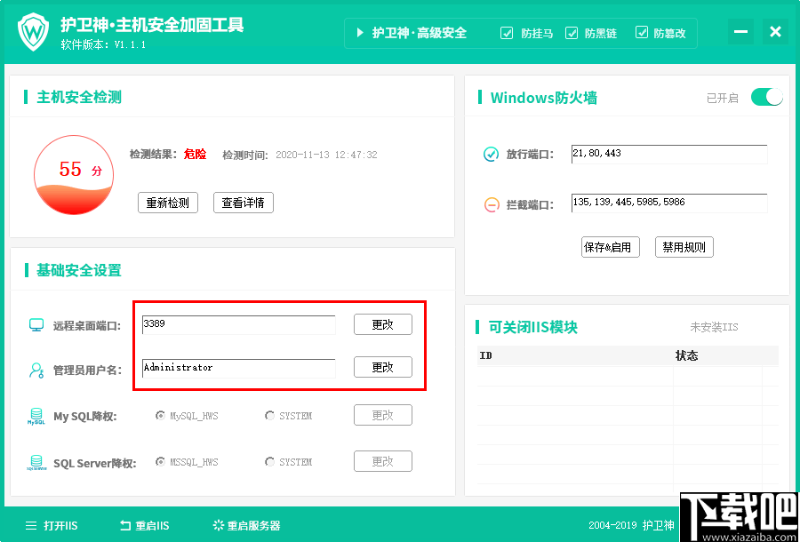Viewport: 800px width, 542px height.
Task: Disable the Windows防火墙 toggle switch
Action: (766, 97)
